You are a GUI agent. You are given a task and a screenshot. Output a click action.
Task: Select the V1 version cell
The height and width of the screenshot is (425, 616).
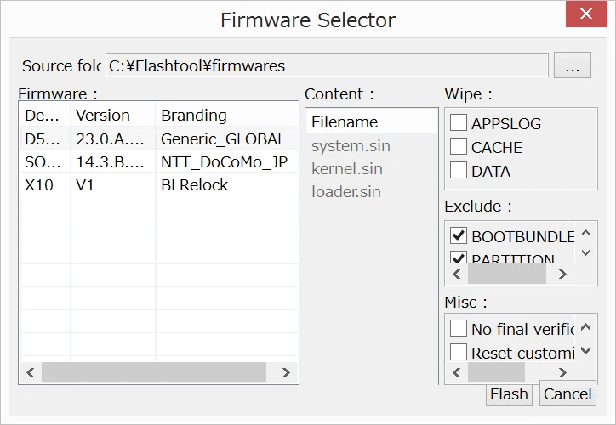point(113,184)
